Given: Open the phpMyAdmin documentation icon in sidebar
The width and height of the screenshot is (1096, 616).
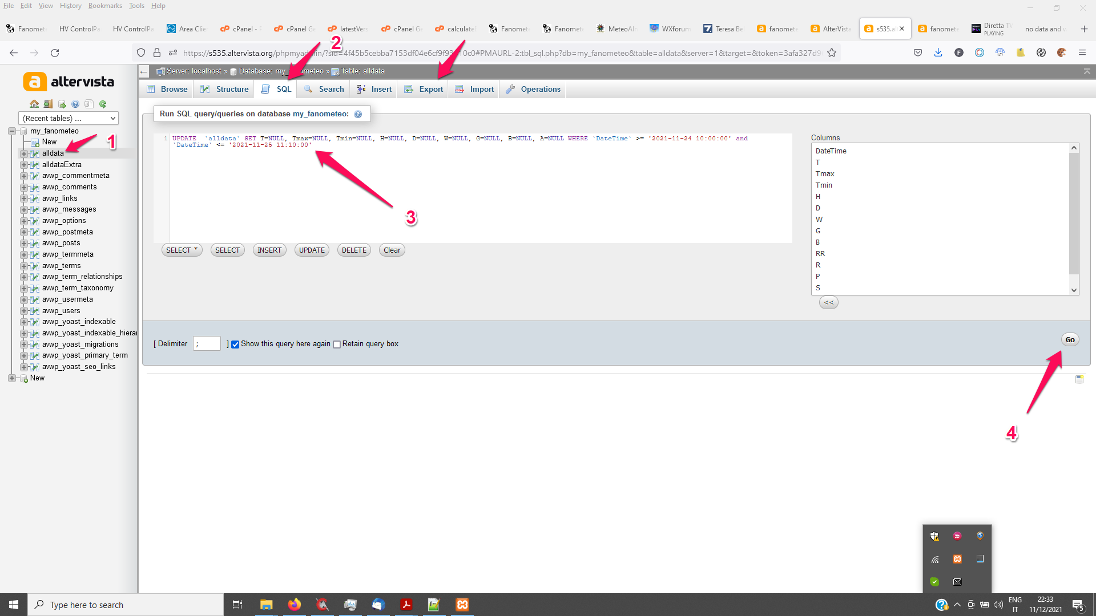Looking at the screenshot, I should coord(75,104).
